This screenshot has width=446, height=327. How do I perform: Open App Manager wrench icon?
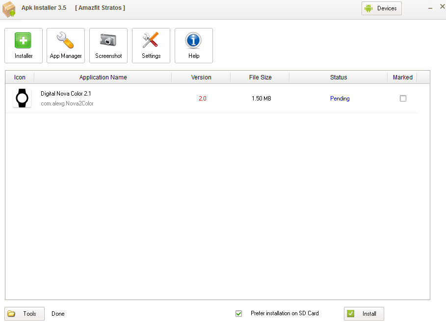coord(66,46)
